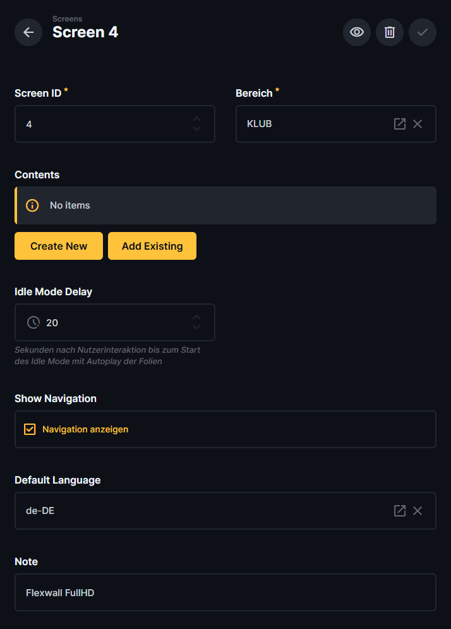
Task: Decrease Screen ID with down arrow
Action: pyautogui.click(x=196, y=129)
